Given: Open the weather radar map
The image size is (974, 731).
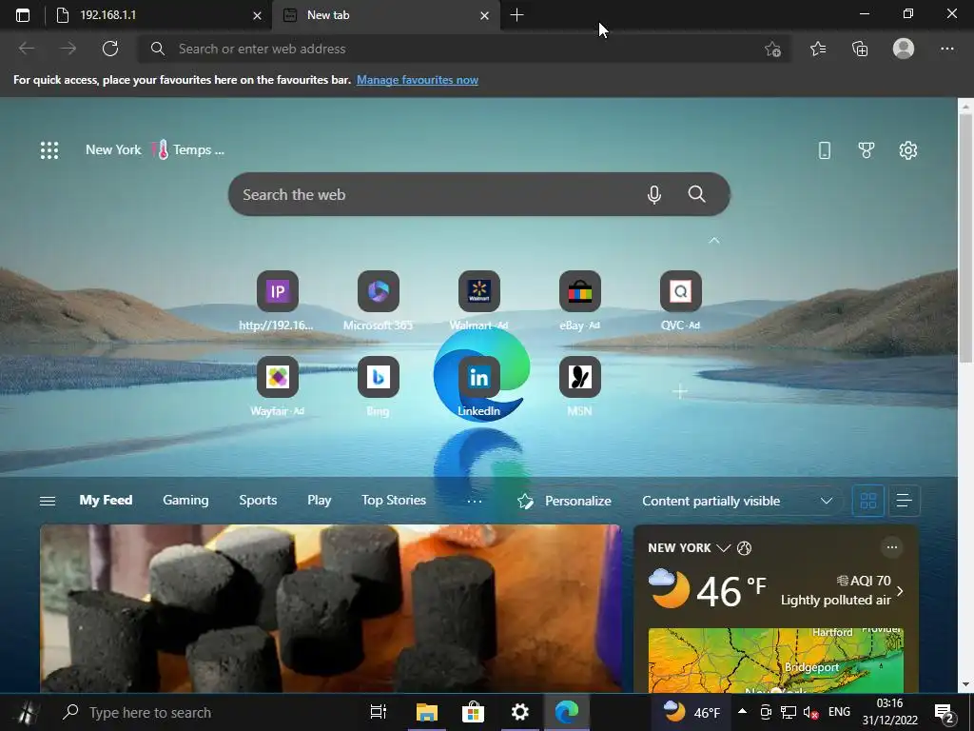Looking at the screenshot, I should [x=775, y=661].
